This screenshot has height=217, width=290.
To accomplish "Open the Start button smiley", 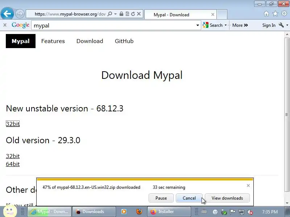I will (10, 211).
